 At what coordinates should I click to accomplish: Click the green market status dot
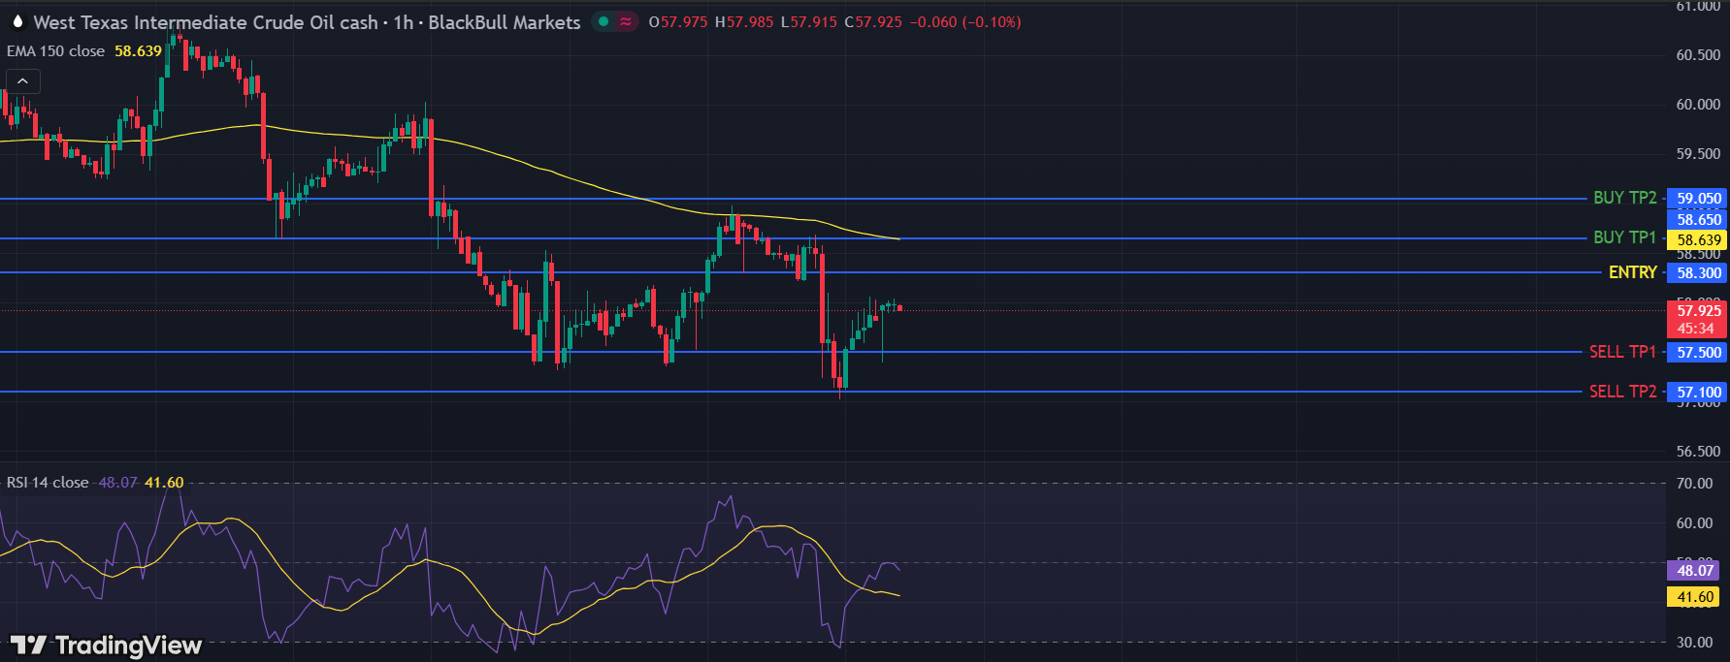[x=604, y=21]
